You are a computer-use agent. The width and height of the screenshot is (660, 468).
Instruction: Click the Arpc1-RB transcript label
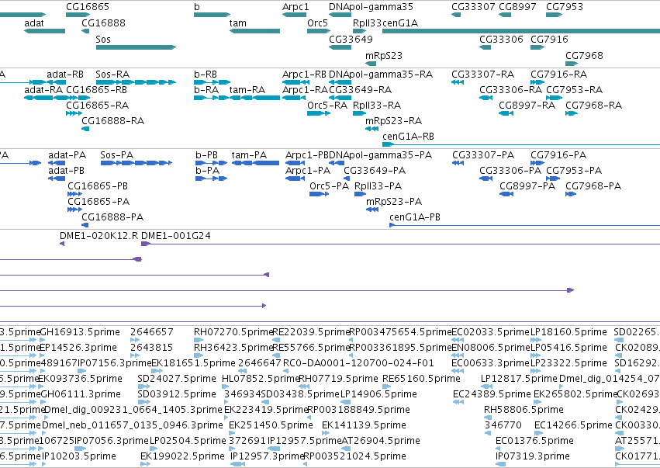304,75
